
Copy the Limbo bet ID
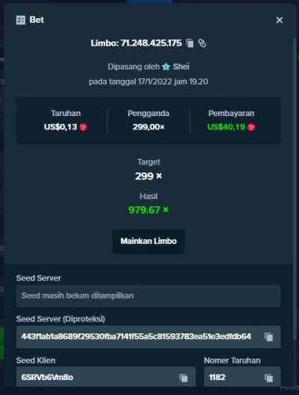point(190,43)
